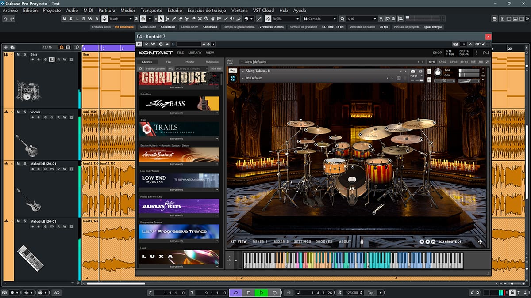The image size is (531, 298).
Task: Click the refresh libraries icon in Kontakt browser
Action: (140, 68)
